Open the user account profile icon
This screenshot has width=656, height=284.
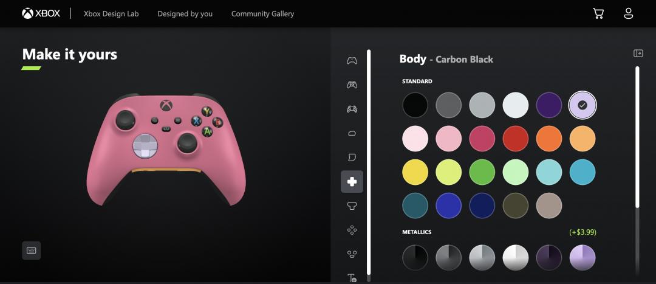pyautogui.click(x=629, y=14)
